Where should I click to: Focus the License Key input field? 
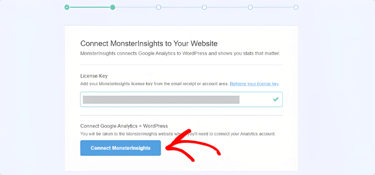pyautogui.click(x=181, y=99)
